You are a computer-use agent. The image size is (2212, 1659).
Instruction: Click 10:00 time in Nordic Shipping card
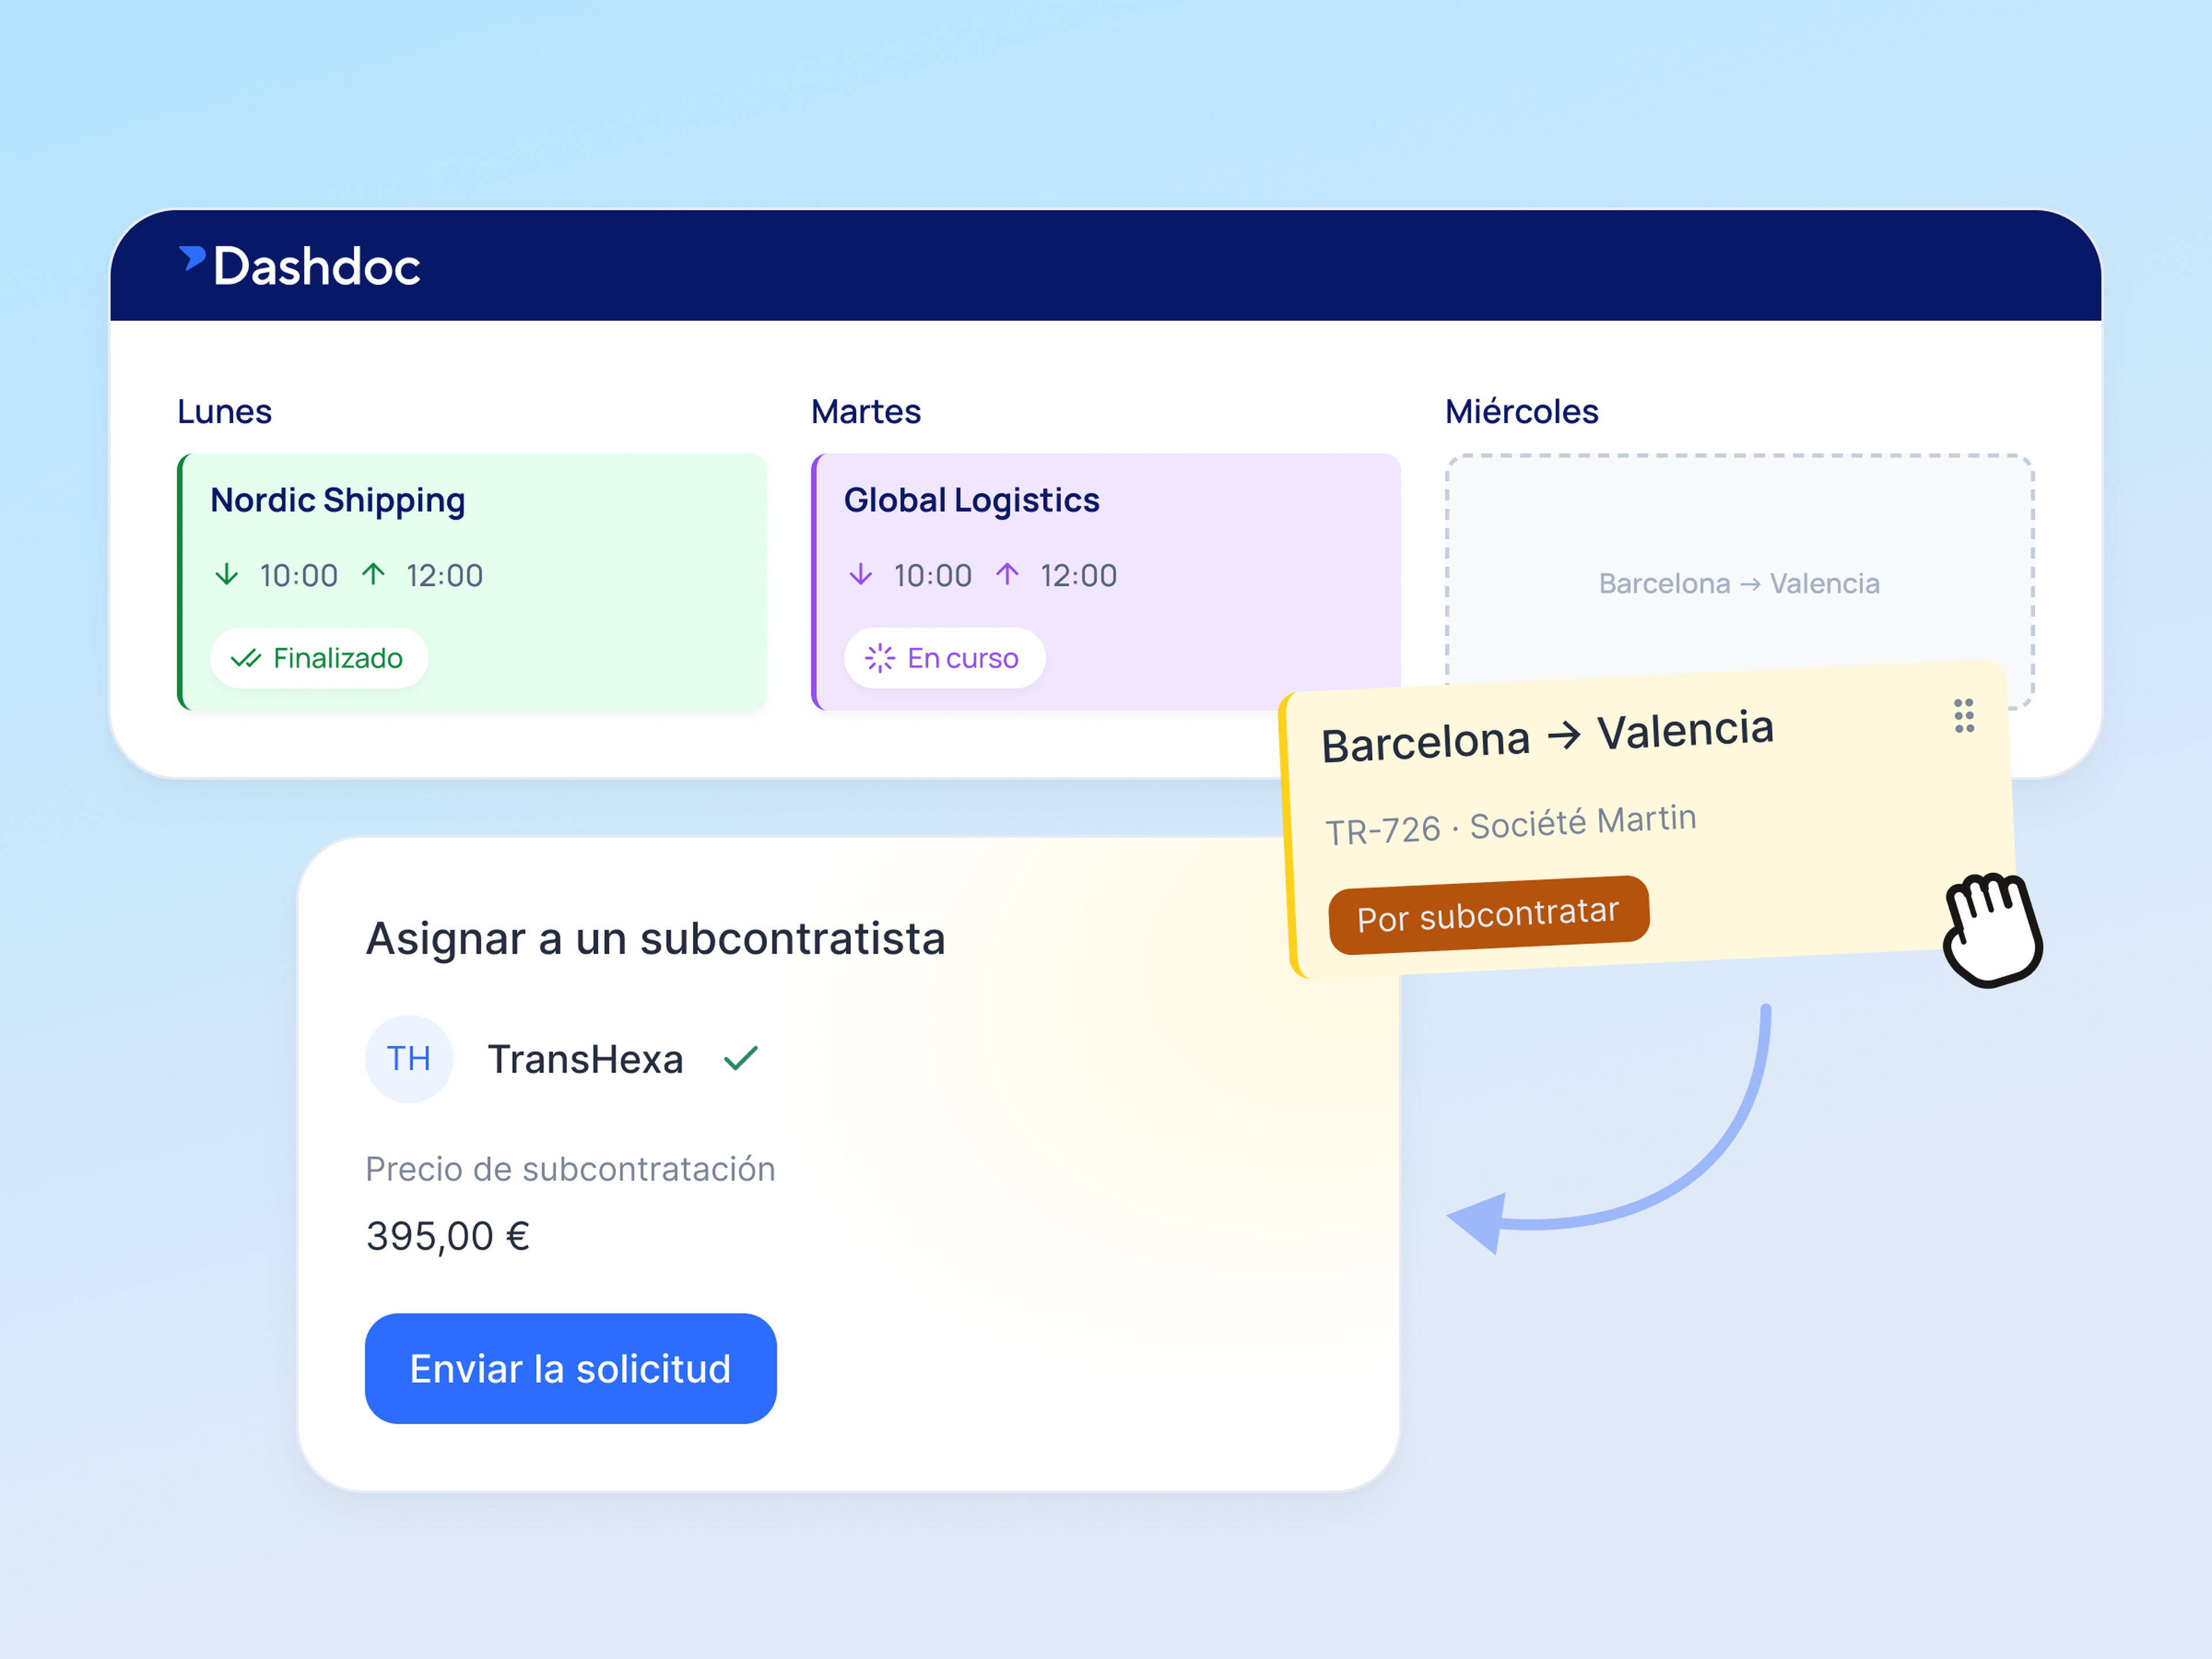(x=298, y=575)
